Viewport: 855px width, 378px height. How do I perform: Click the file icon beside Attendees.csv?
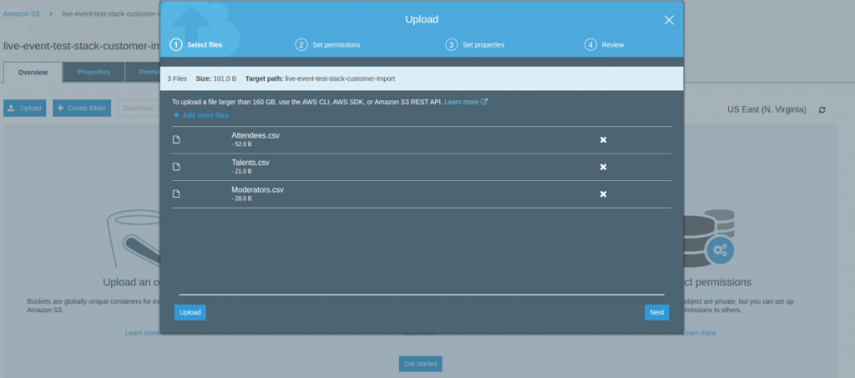click(176, 139)
